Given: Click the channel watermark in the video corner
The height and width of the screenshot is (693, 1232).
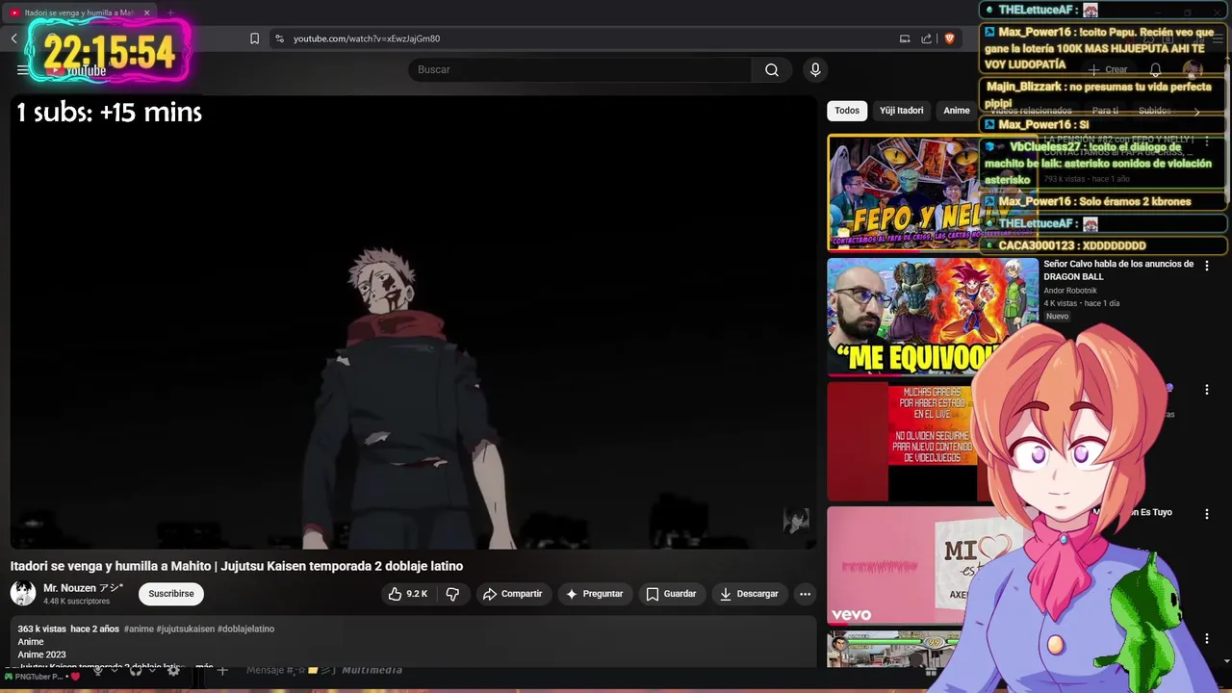Looking at the screenshot, I should [x=796, y=521].
